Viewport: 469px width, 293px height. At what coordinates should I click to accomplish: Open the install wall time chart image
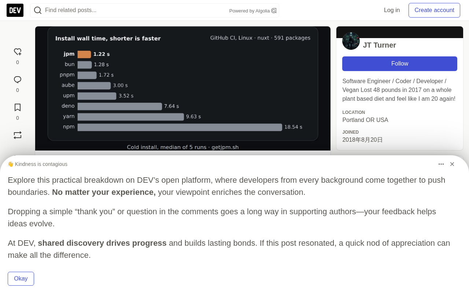[x=183, y=88]
